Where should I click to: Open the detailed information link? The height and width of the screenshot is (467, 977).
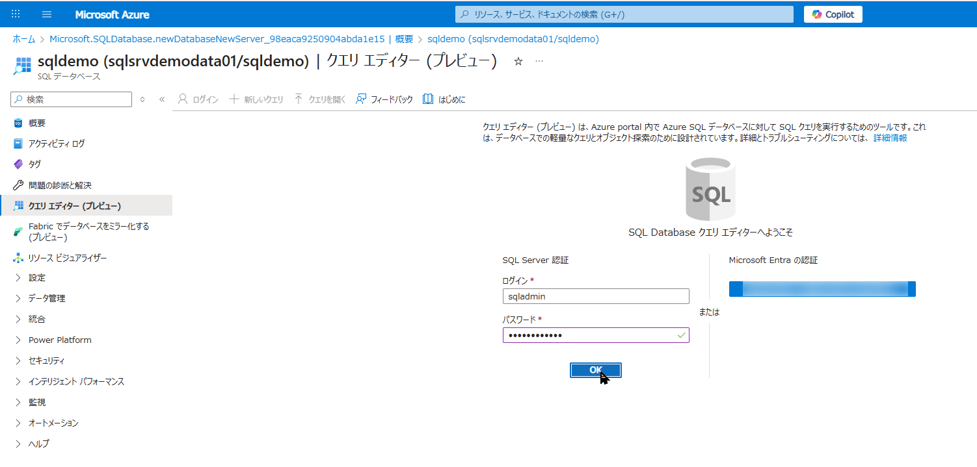889,138
